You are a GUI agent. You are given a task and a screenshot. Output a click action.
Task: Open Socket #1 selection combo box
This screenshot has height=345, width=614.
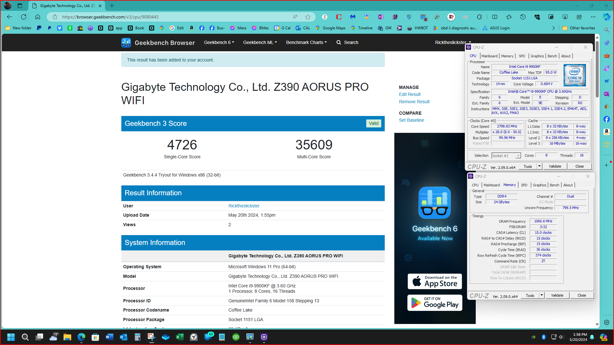click(506, 155)
